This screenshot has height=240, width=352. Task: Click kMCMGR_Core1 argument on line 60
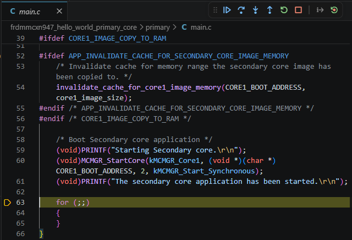point(174,161)
